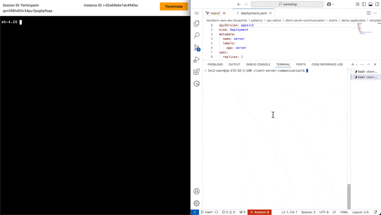The image size is (381, 215).
Task: Change indentation via Spaces: 2
Action: pyautogui.click(x=308, y=212)
